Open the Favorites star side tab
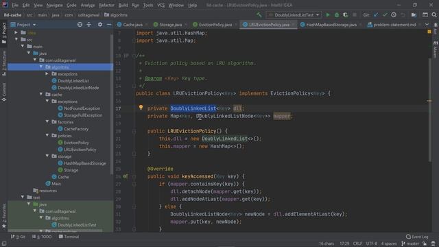This screenshot has height=247, width=439. [4, 216]
